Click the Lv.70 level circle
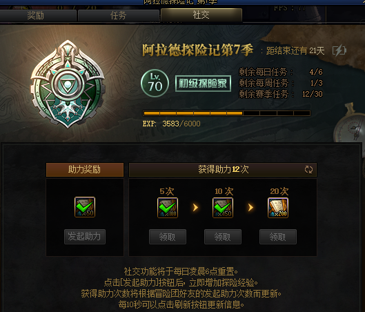365x312 pixels. [x=155, y=83]
